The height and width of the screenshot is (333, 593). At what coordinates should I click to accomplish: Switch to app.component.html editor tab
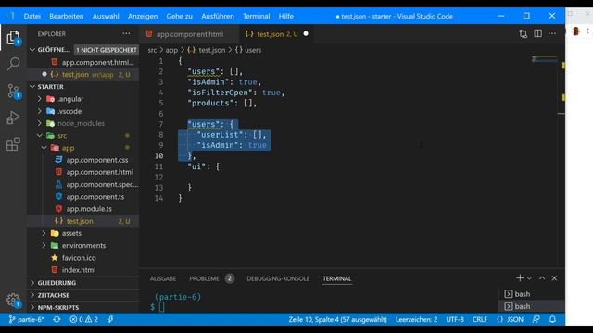point(189,34)
